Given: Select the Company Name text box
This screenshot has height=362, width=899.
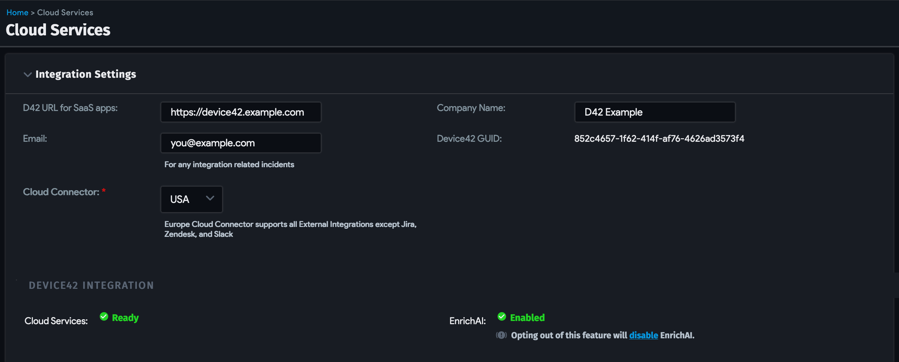Looking at the screenshot, I should coord(655,112).
